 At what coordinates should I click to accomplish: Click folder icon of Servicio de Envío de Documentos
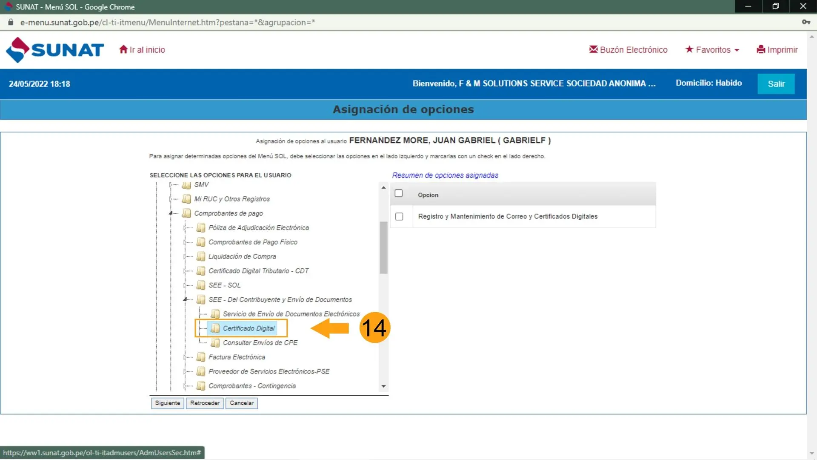[x=215, y=314]
